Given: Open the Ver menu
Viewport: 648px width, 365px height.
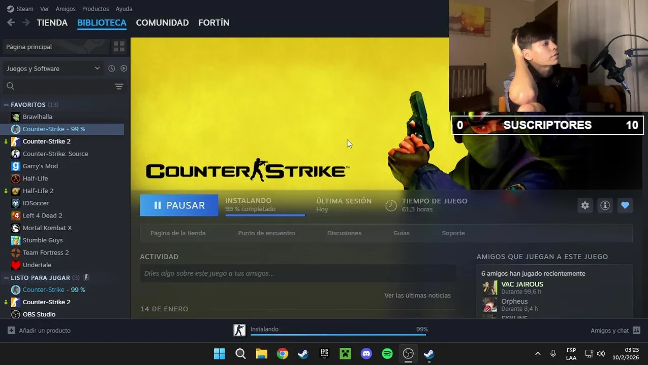Looking at the screenshot, I should click(x=45, y=9).
